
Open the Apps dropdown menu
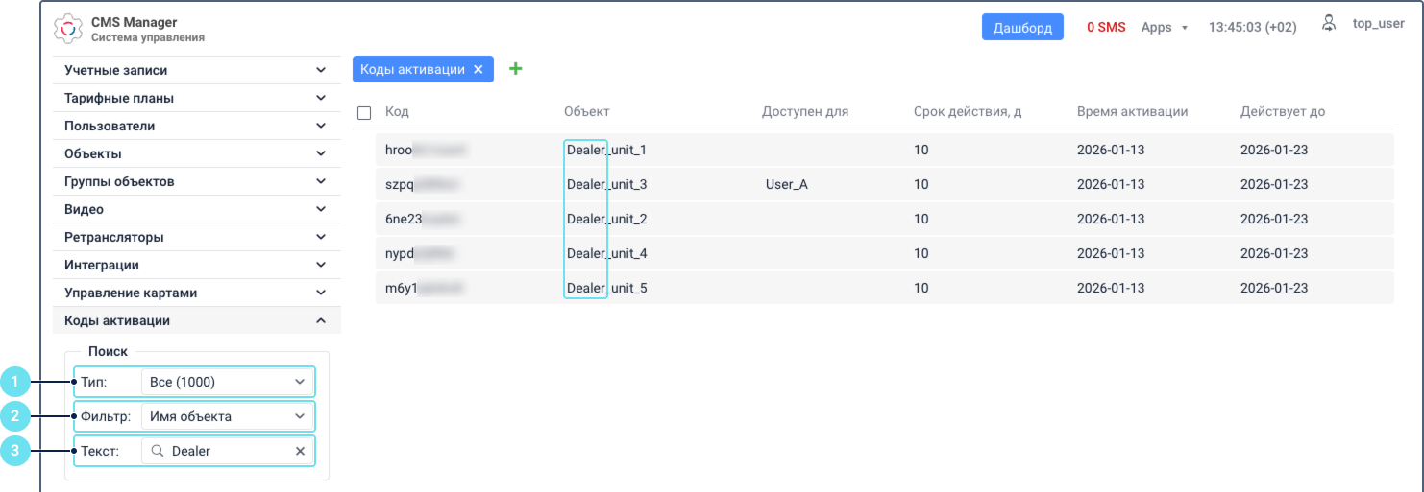(1165, 27)
